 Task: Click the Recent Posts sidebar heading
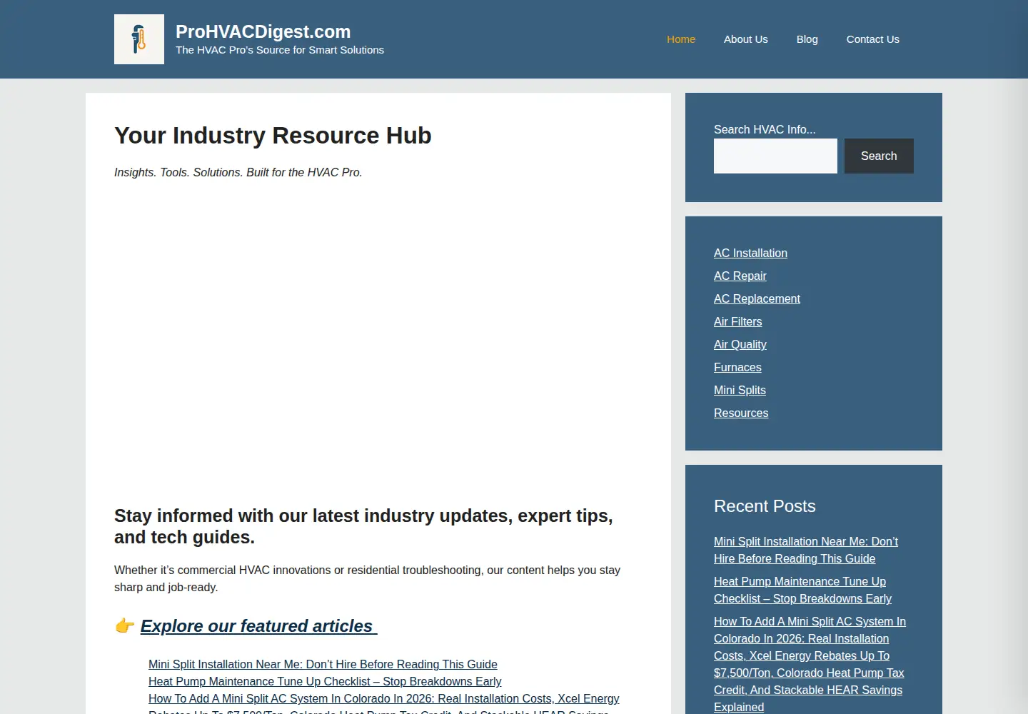[765, 506]
